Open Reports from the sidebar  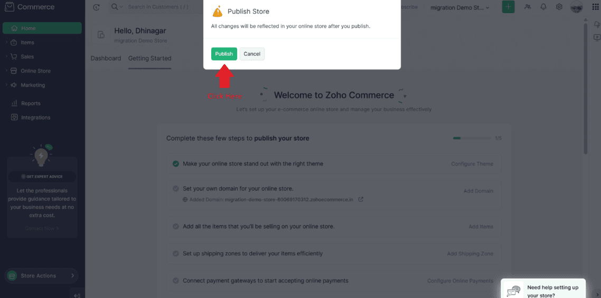31,104
